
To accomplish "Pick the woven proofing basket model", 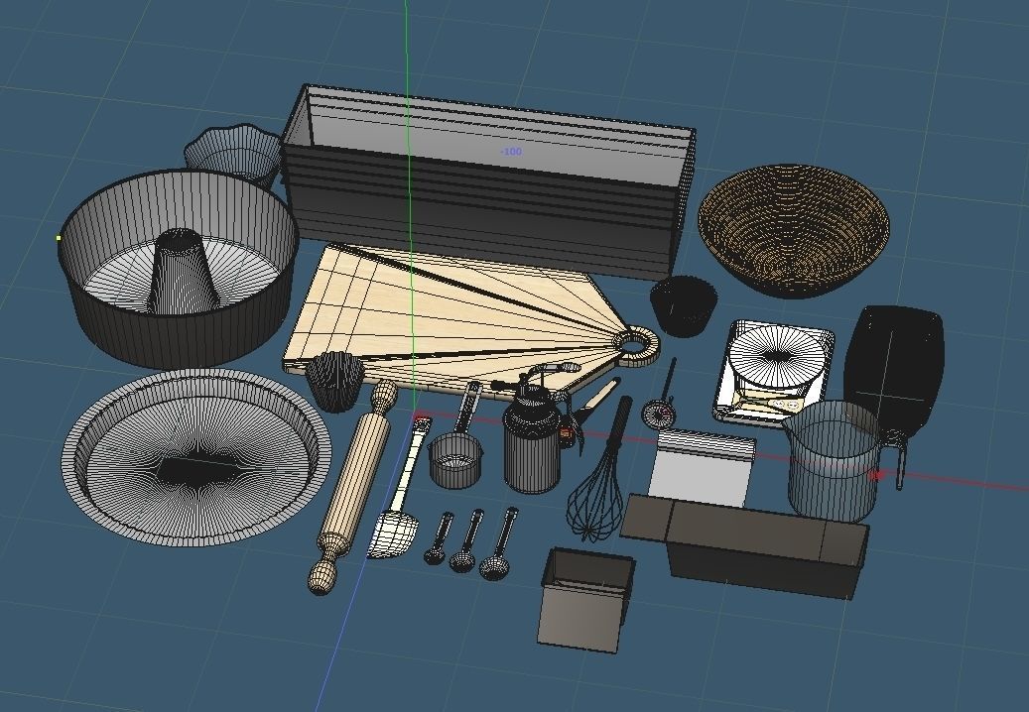I will [x=794, y=230].
